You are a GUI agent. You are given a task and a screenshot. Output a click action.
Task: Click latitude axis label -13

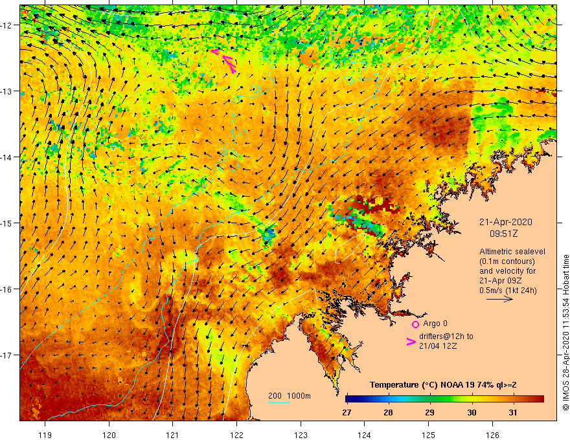[x=7, y=91]
